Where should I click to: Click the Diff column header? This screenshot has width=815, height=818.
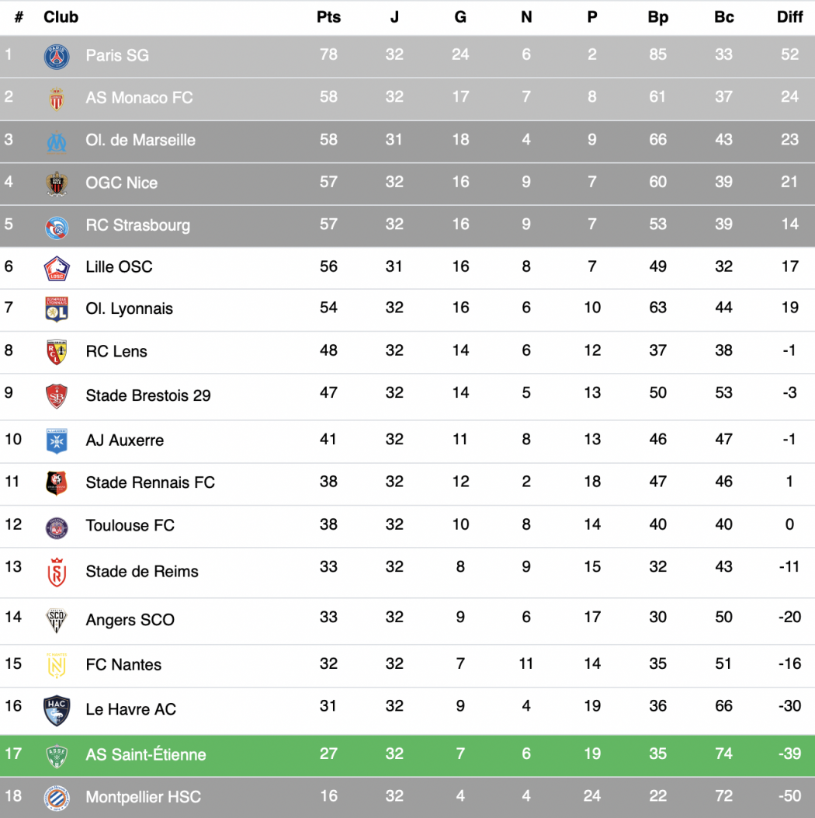point(789,16)
